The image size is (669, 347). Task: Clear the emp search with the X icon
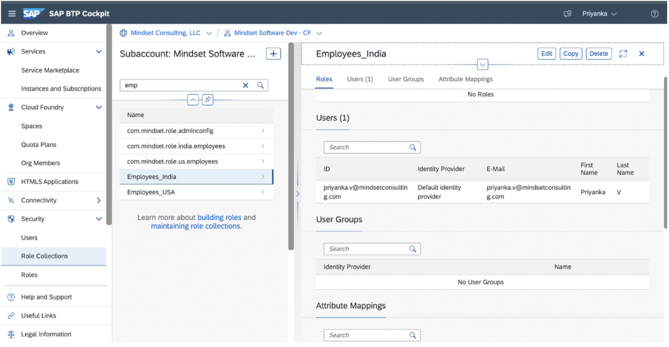pyautogui.click(x=245, y=85)
